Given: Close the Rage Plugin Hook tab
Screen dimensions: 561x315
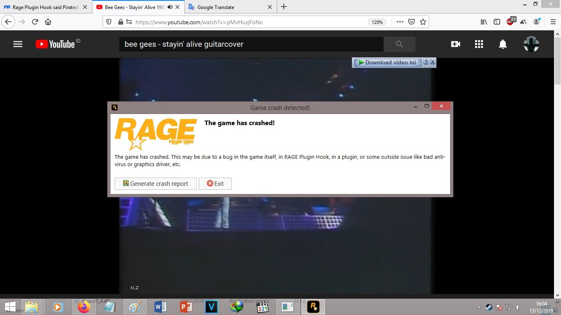Looking at the screenshot, I should coord(85,7).
